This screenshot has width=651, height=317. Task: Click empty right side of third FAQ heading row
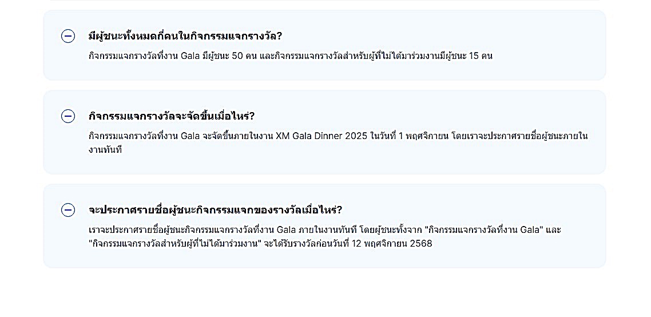486,210
